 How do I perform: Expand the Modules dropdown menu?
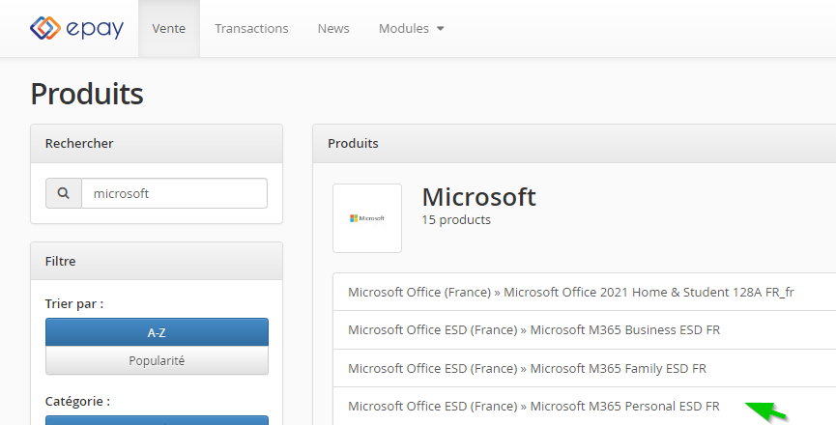411,28
